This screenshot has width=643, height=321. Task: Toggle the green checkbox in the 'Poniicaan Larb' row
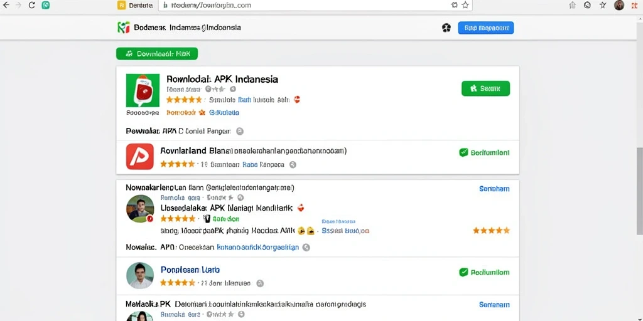click(x=463, y=272)
